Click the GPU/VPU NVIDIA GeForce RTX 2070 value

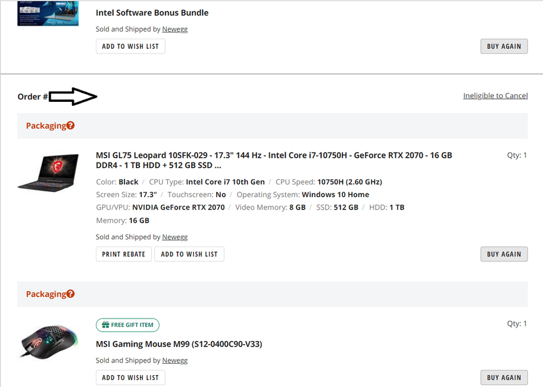[x=179, y=207]
